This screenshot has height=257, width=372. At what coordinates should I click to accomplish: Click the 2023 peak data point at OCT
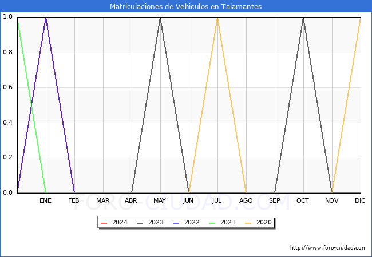pyautogui.click(x=303, y=18)
